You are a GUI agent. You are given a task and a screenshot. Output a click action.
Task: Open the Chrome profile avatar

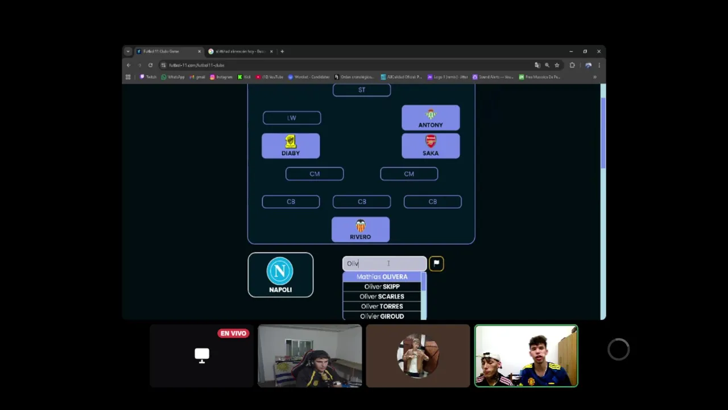588,65
